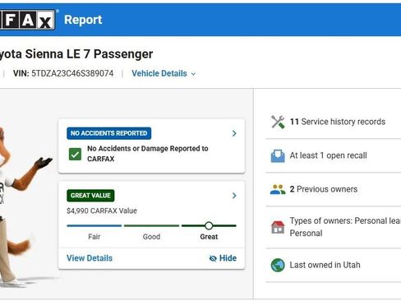Screen dimensions: 401x301
Task: Select '2 Previous owners' text
Action: click(x=324, y=189)
